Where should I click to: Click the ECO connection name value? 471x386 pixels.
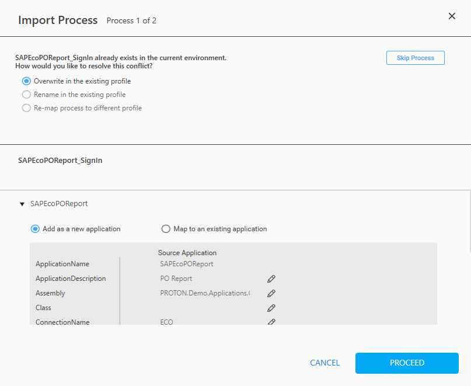coord(166,322)
